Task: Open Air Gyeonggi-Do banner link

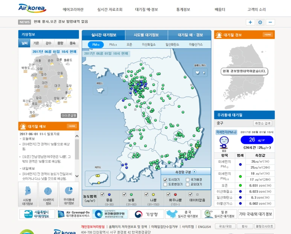Action: [x=73, y=214]
